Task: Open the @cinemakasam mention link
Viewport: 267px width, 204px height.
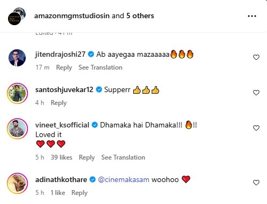Action: [x=124, y=179]
